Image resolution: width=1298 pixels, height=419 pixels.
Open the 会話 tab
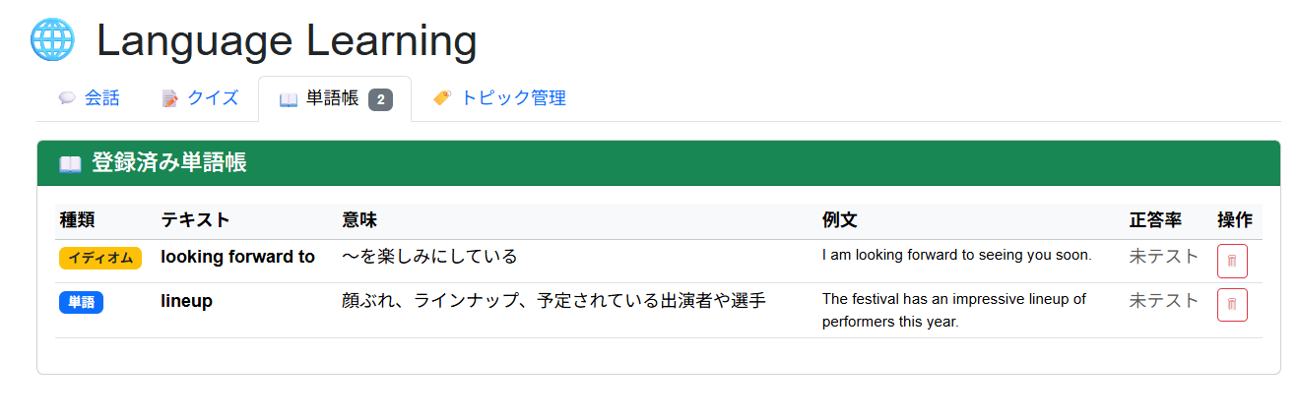click(101, 98)
